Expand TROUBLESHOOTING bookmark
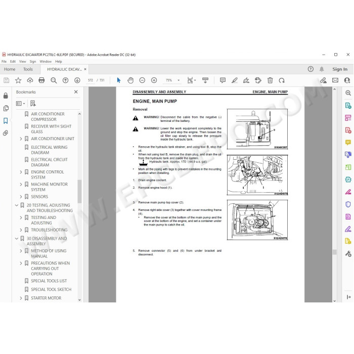This screenshot has height=354, width=354. pyautogui.click(x=21, y=230)
